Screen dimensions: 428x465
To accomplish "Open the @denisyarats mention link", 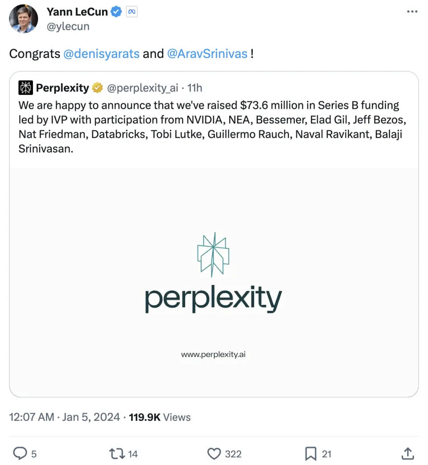I will click(x=102, y=54).
